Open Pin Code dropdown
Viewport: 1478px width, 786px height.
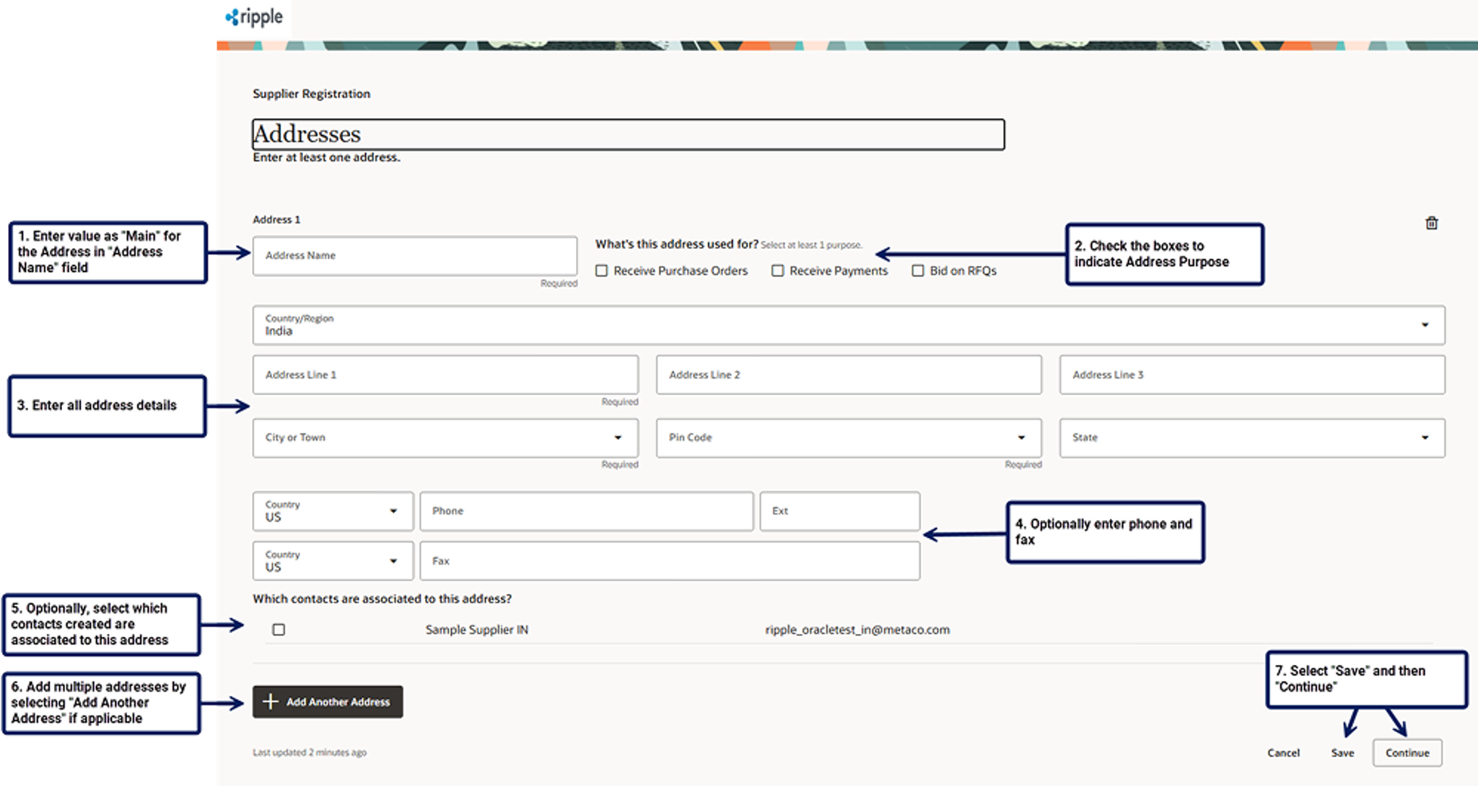pyautogui.click(x=849, y=438)
